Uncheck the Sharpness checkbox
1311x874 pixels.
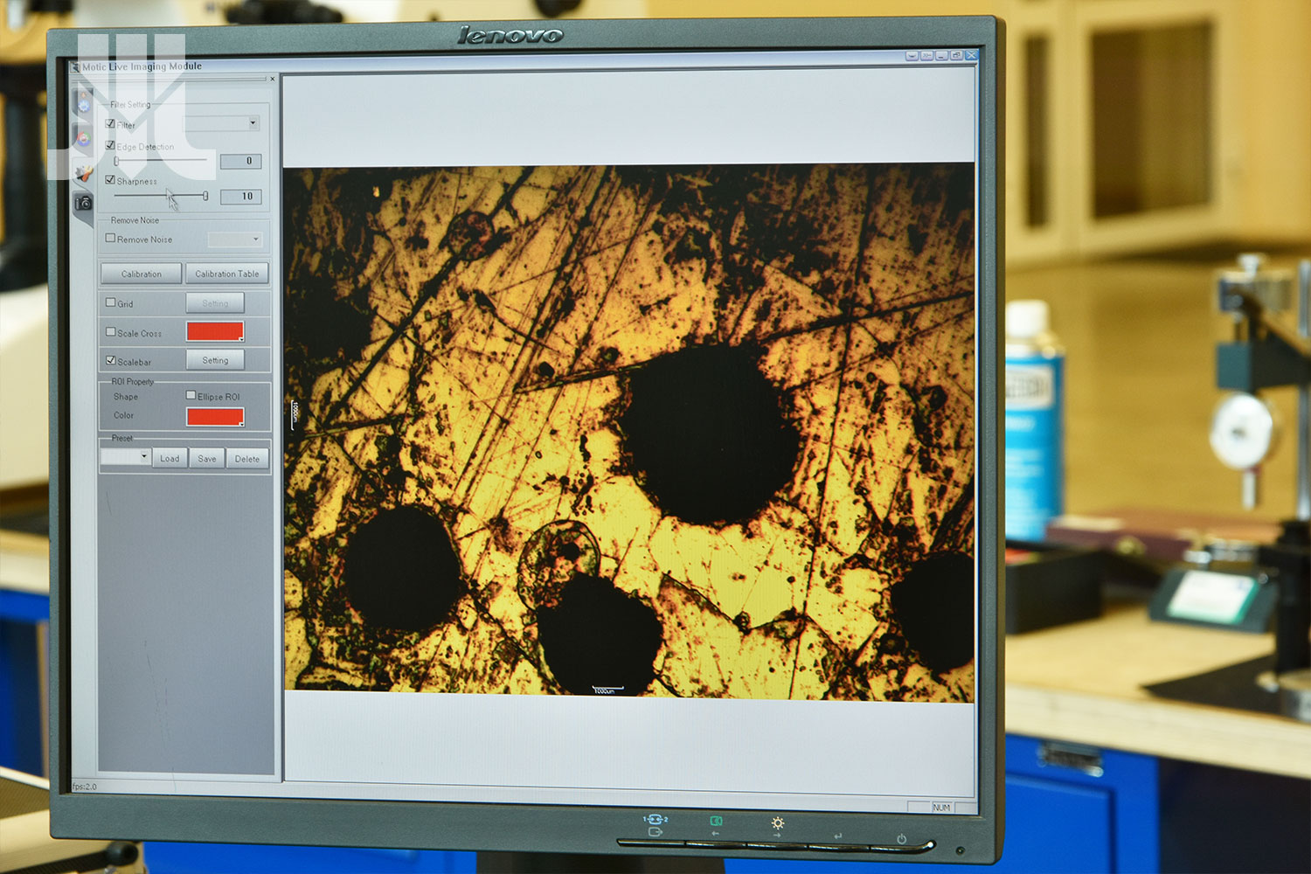point(110,180)
